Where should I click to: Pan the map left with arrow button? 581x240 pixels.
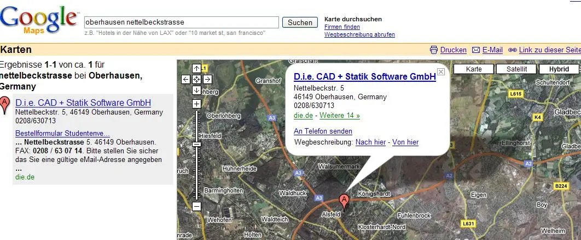[186, 80]
